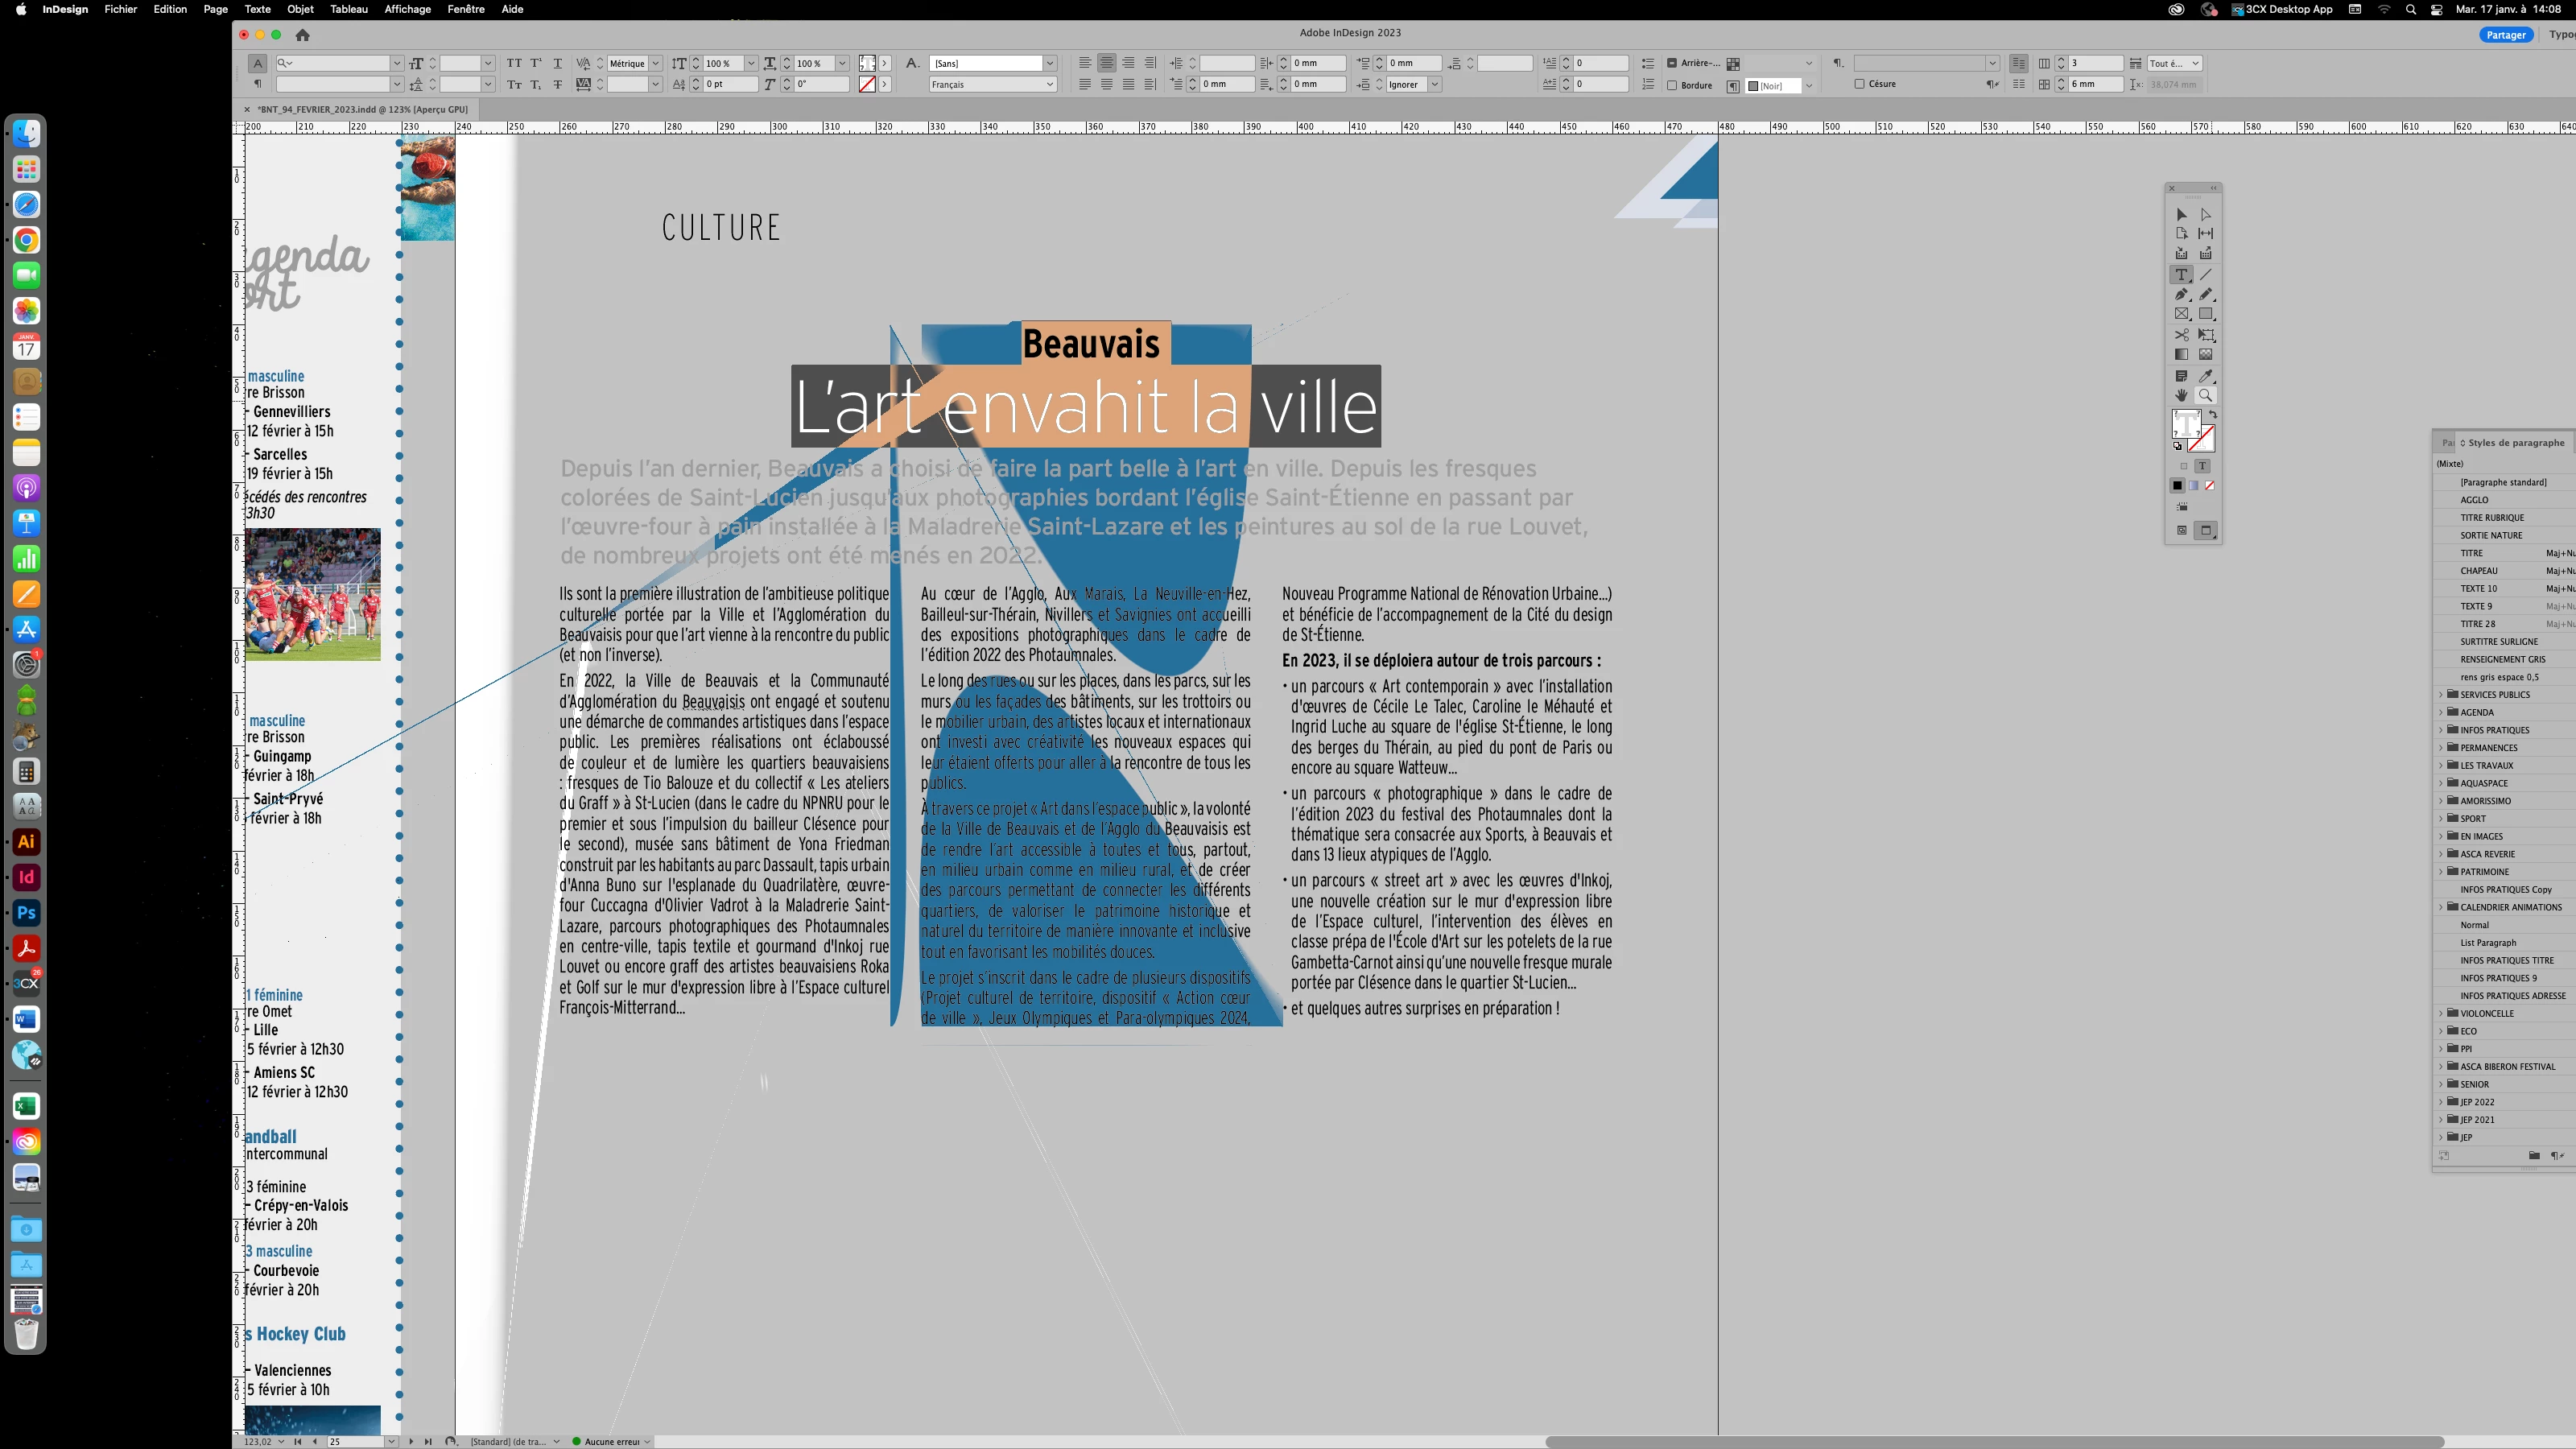Expand the SERVICES PUBLICS style folder
This screenshot has height=1449, width=2576.
[x=2441, y=694]
